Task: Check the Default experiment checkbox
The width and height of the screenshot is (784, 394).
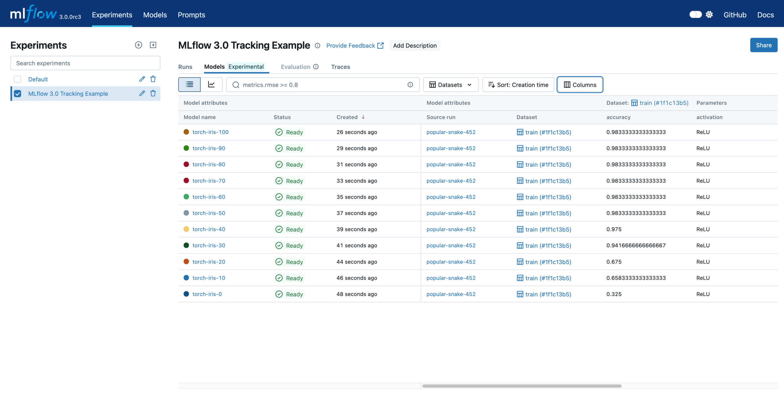Action: pyautogui.click(x=17, y=79)
